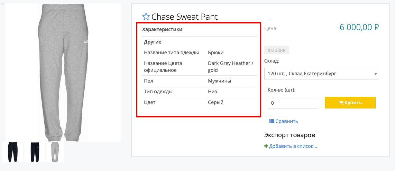Click the Экспорт товаров heading
Image resolution: width=395 pixels, height=171 pixels.
click(289, 135)
